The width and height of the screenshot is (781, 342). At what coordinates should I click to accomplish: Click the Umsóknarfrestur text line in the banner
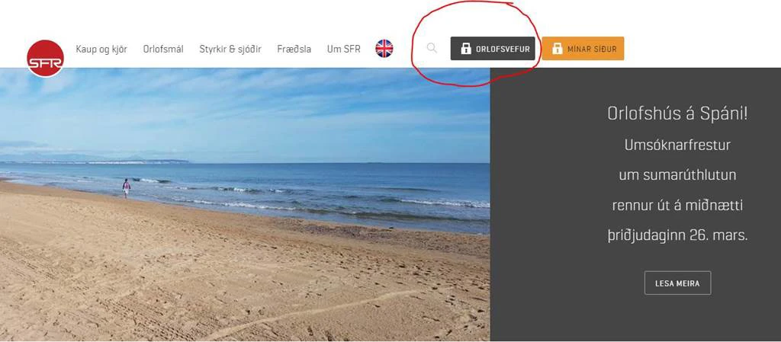(x=677, y=145)
